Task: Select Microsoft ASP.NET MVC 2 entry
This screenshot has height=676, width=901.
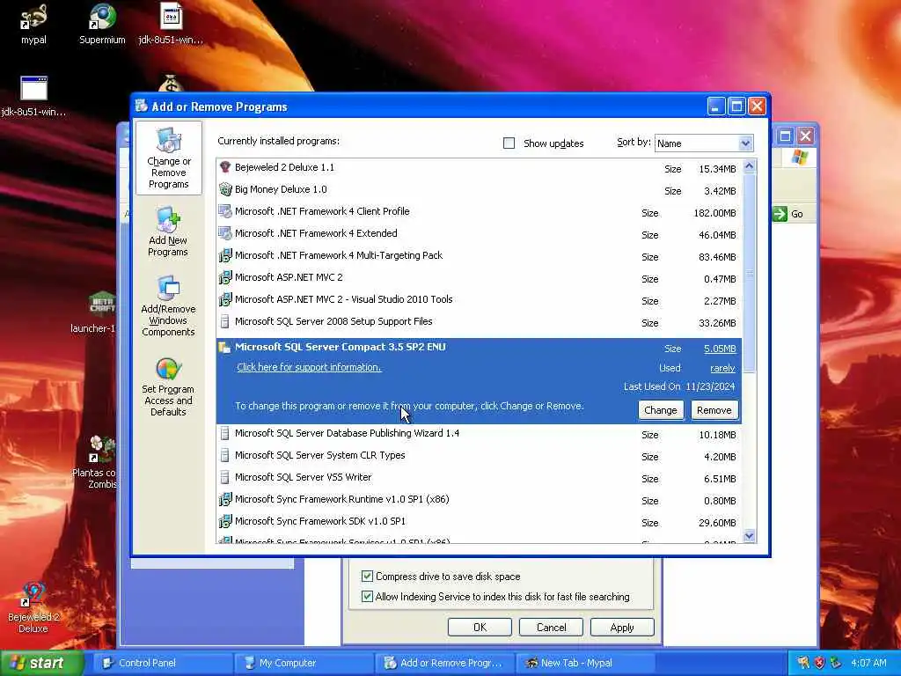Action: [x=480, y=277]
